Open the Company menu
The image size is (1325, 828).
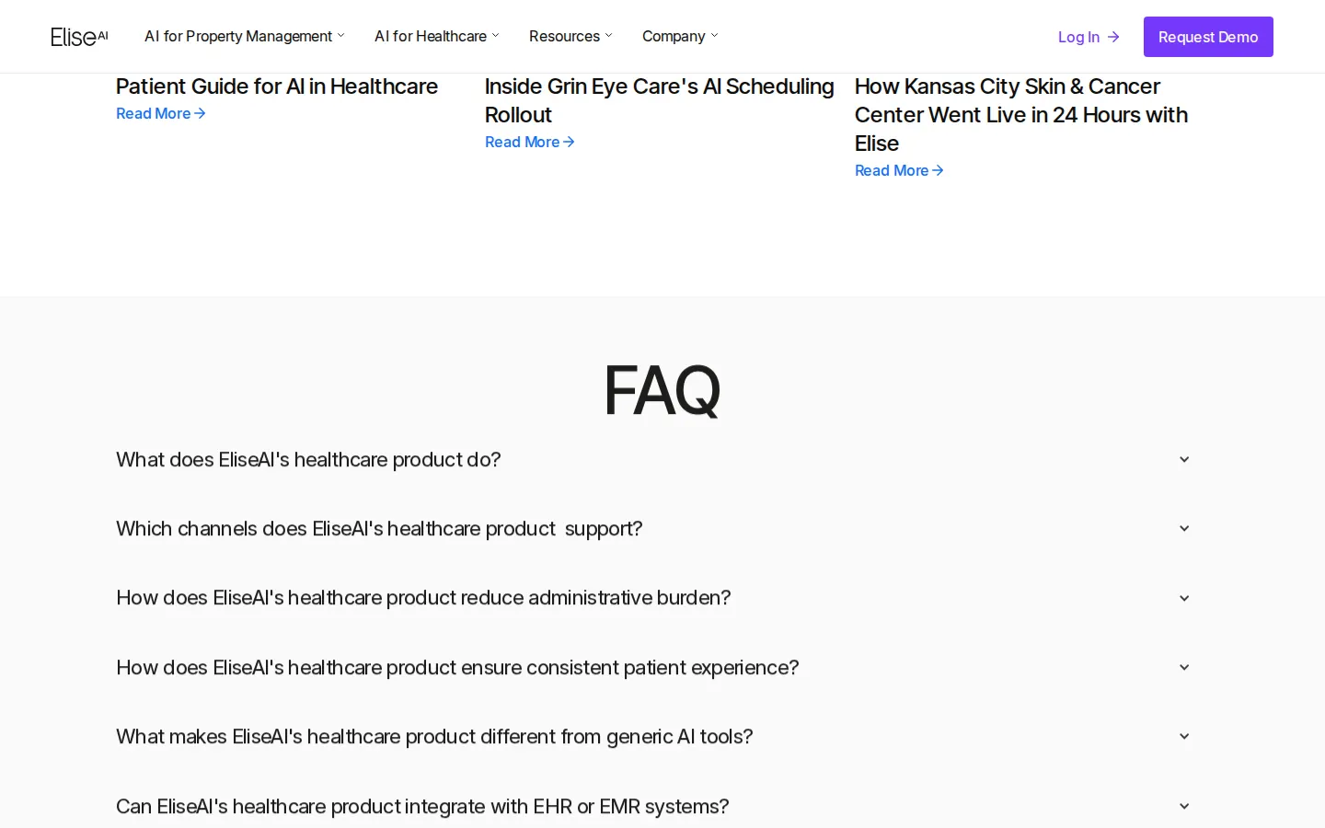coord(679,36)
